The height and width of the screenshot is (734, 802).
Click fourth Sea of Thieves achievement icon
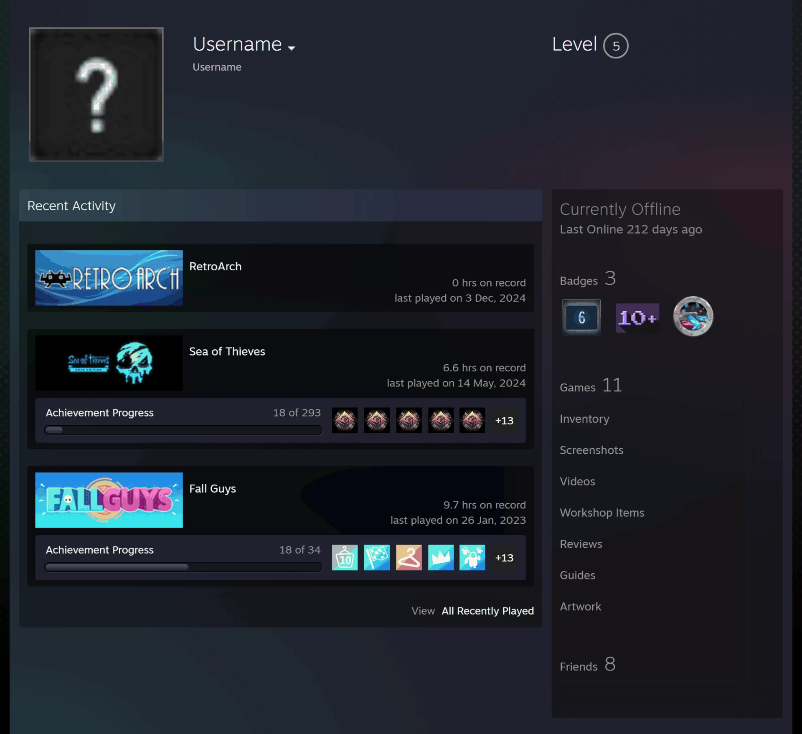(441, 420)
